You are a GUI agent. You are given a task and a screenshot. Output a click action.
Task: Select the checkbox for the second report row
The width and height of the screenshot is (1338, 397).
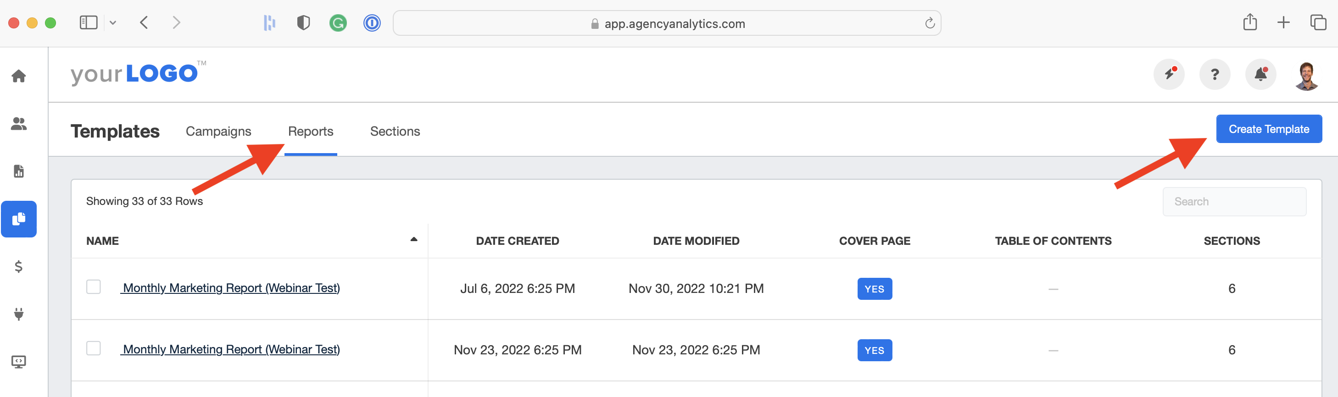coord(94,348)
